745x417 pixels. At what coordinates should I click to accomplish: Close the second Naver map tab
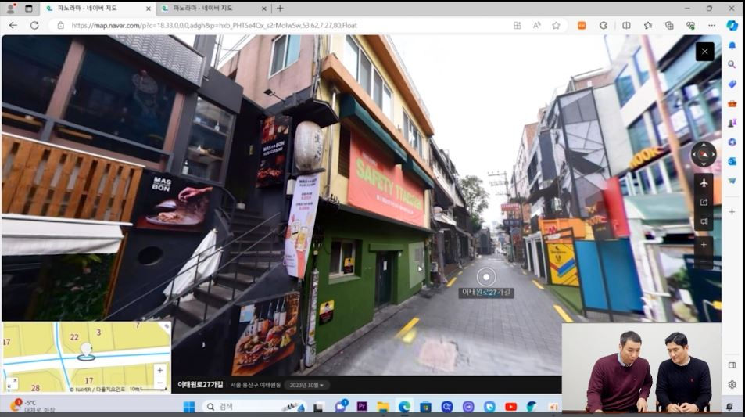264,9
